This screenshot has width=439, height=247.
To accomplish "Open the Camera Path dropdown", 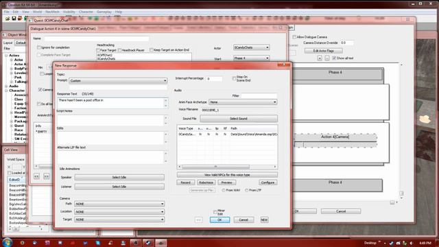I will click(x=119, y=204).
